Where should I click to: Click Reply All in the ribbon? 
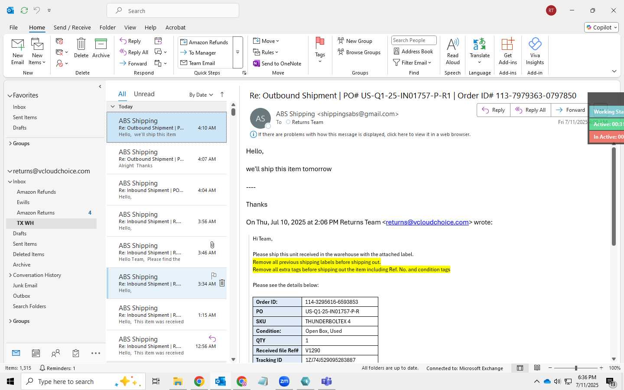point(134,52)
